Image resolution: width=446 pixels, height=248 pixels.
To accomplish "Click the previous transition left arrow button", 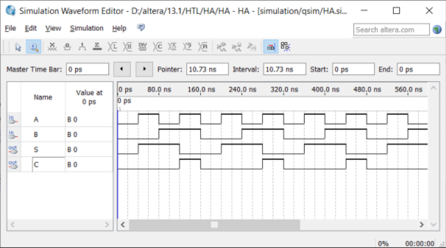I will point(122,69).
